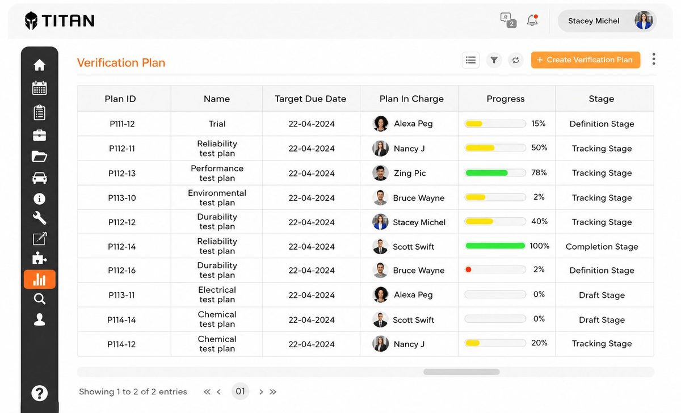The height and width of the screenshot is (413, 681).
Task: Go to the first page arrow
Action: (x=207, y=391)
